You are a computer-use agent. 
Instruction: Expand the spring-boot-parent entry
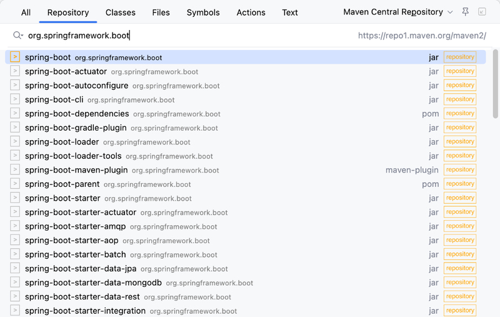point(15,183)
